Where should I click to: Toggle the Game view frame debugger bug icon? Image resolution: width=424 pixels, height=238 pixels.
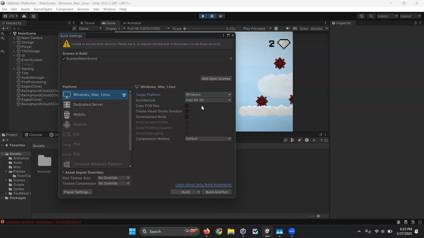276,28
